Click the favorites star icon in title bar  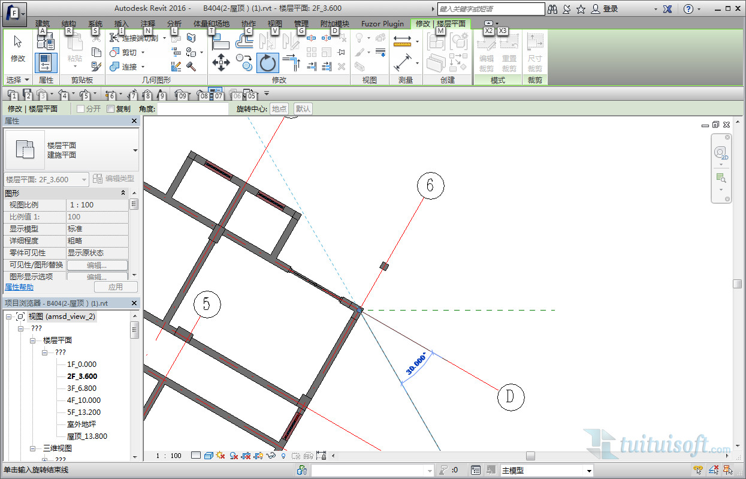click(581, 9)
